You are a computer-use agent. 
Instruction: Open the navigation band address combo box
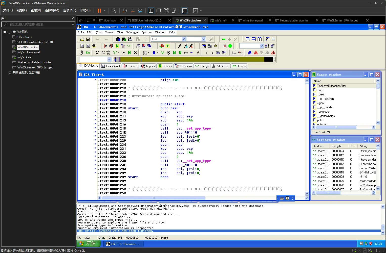95,59
